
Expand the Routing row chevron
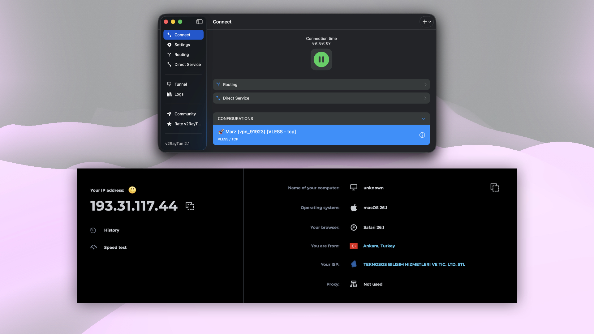coord(425,84)
